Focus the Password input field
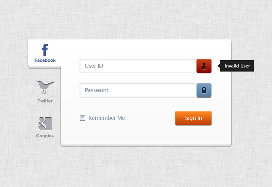The image size is (272, 187). click(x=138, y=90)
